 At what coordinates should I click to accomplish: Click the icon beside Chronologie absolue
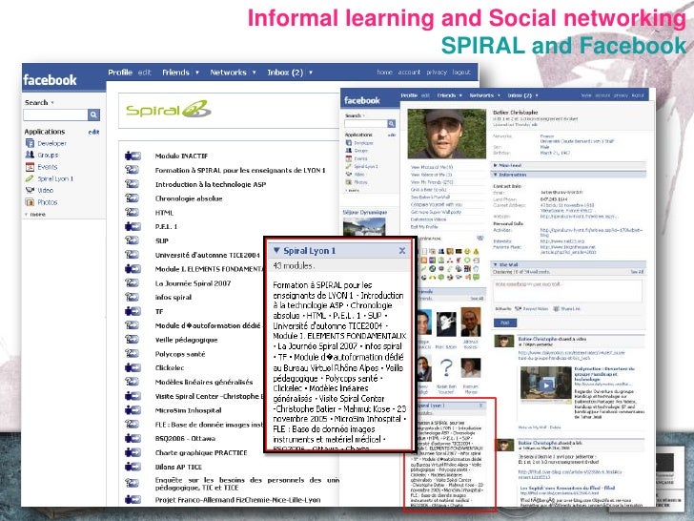click(x=133, y=198)
